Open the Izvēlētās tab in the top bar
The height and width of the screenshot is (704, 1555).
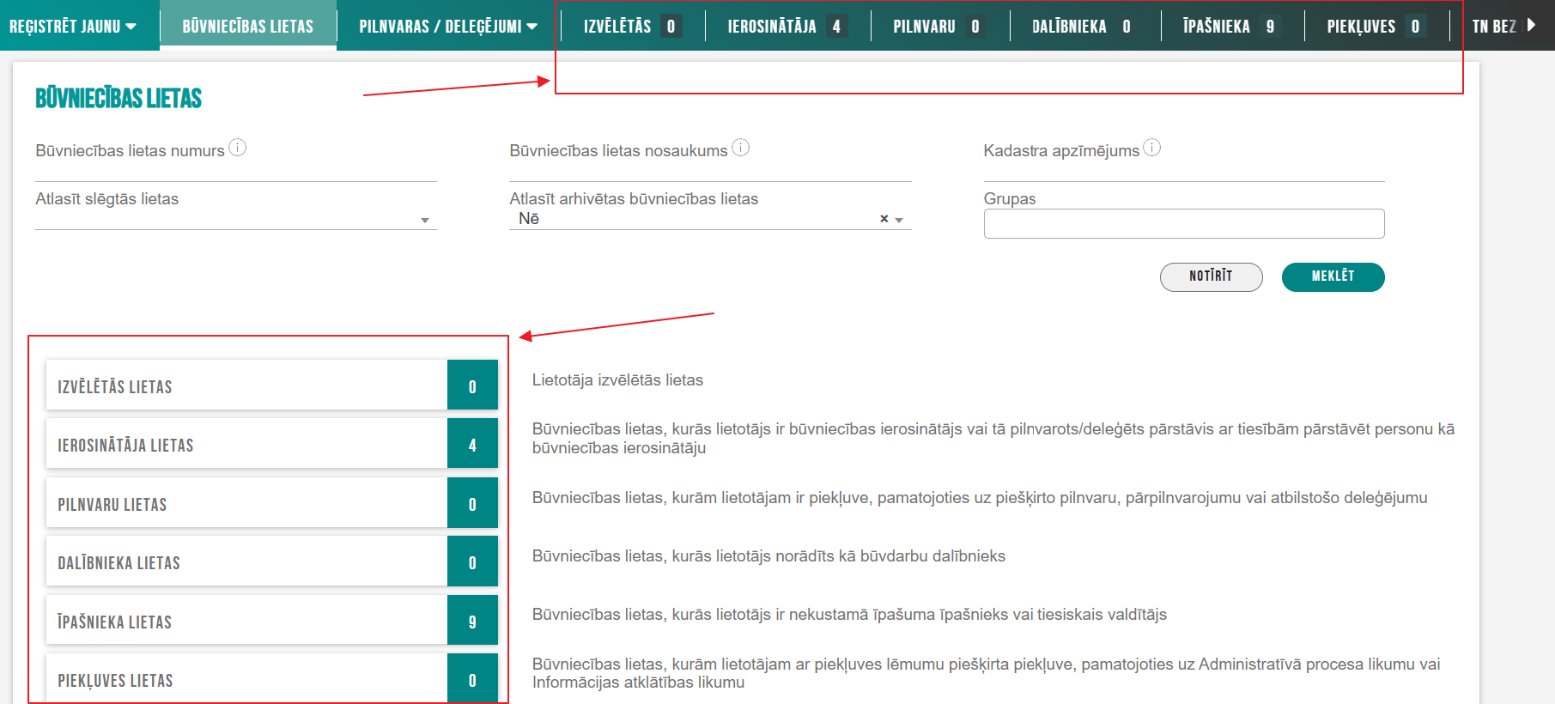[x=633, y=26]
